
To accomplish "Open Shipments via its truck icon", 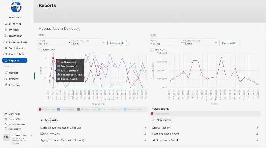I will [x=6, y=24].
